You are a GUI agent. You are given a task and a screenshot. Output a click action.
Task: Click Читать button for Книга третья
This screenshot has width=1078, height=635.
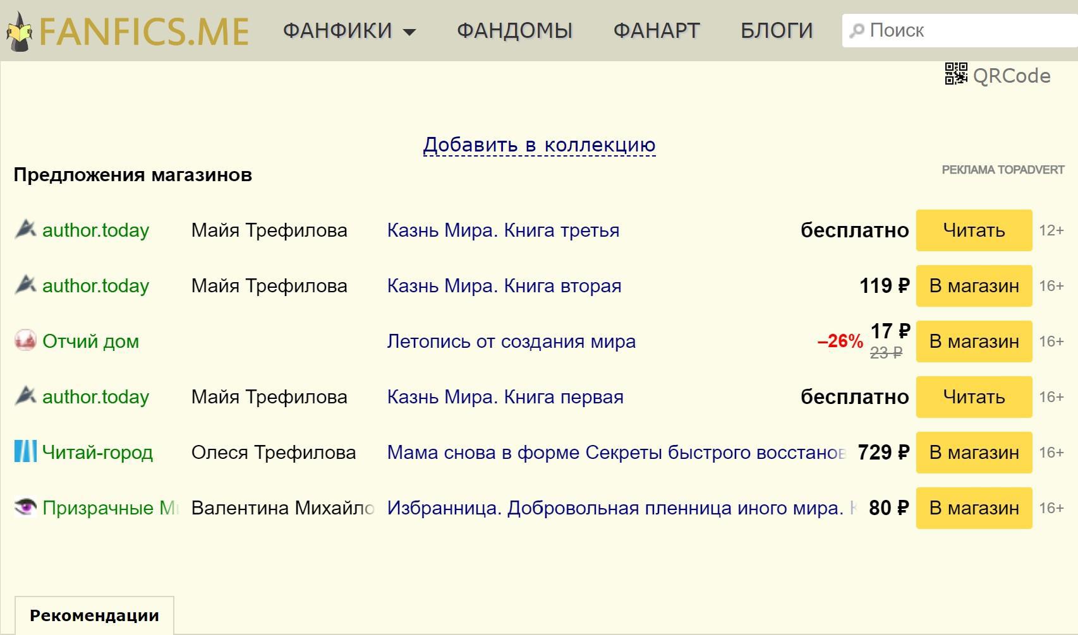[974, 230]
